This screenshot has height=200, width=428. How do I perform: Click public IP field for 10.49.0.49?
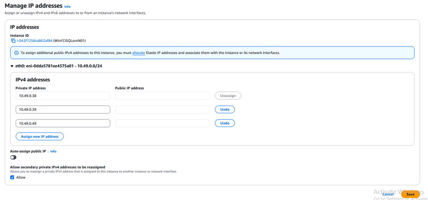(162, 123)
